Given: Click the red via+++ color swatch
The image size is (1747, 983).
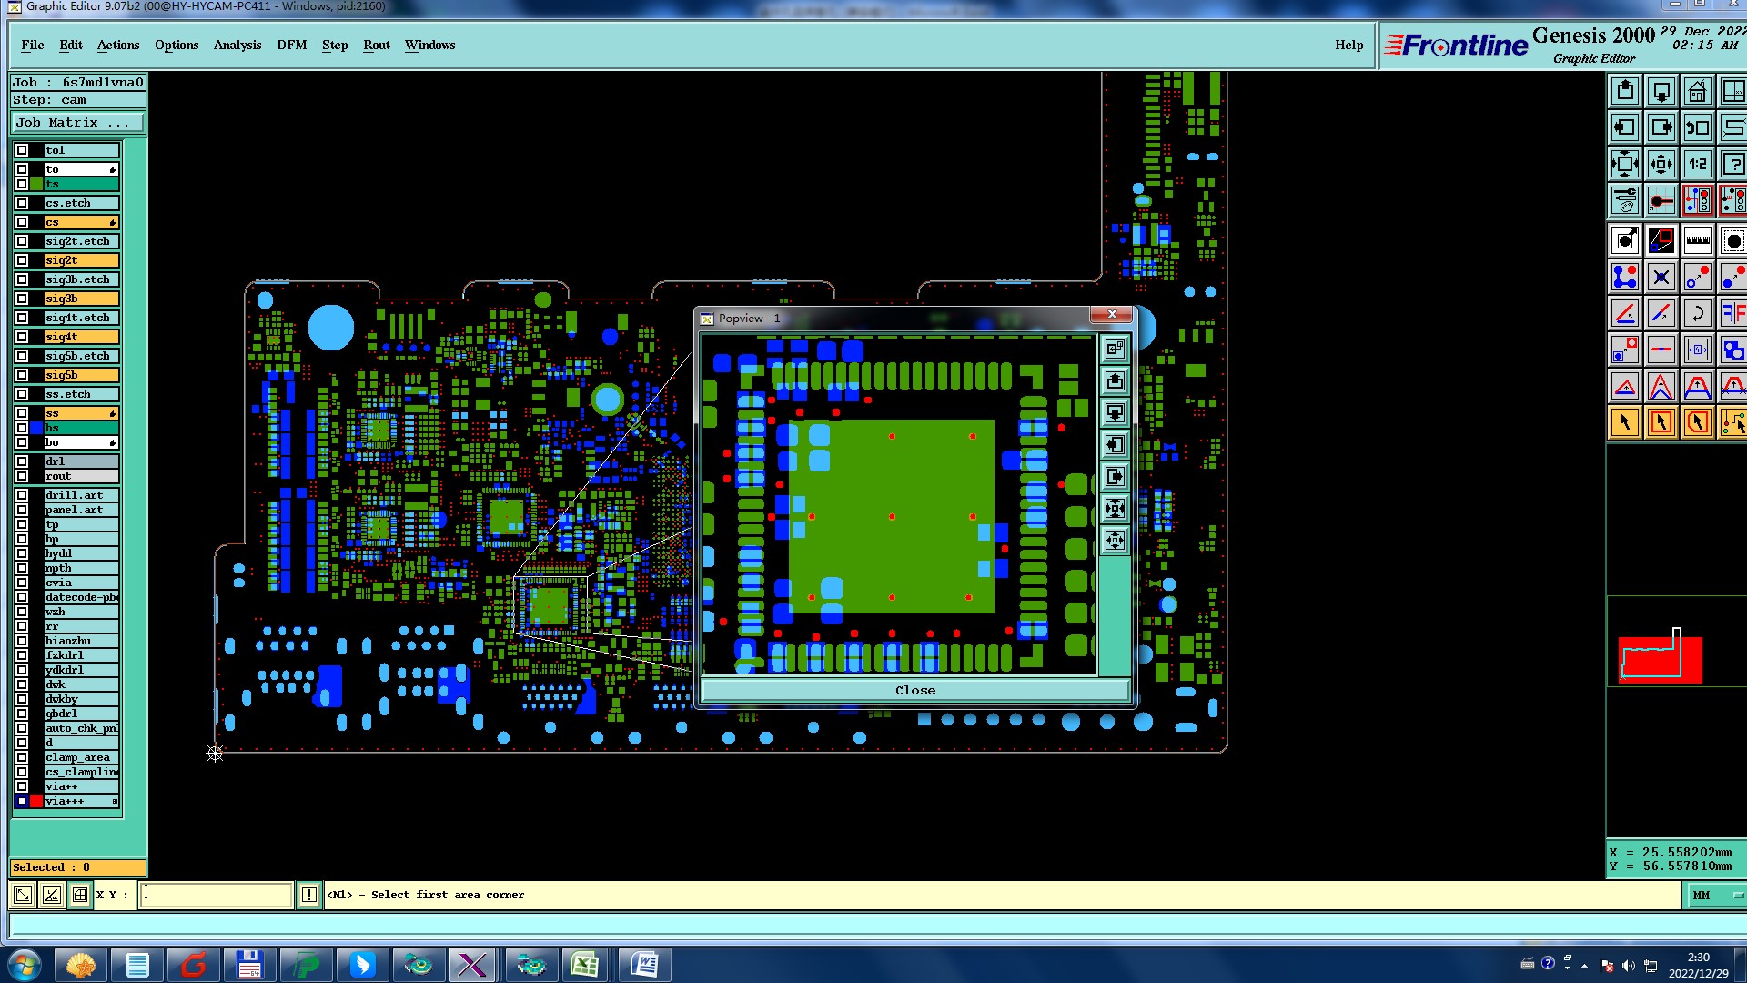Looking at the screenshot, I should 36,801.
